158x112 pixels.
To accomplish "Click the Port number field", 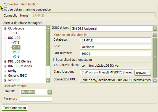I will click(x=115, y=53).
